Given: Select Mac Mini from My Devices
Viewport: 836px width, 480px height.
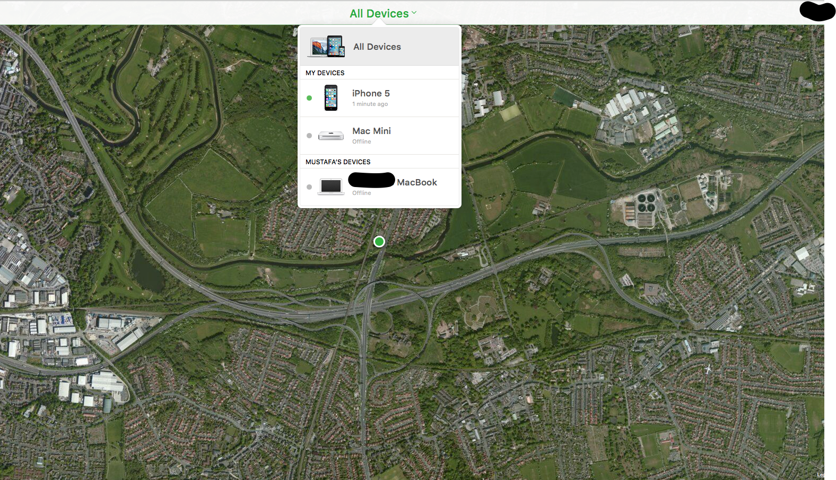Looking at the screenshot, I should pyautogui.click(x=380, y=136).
